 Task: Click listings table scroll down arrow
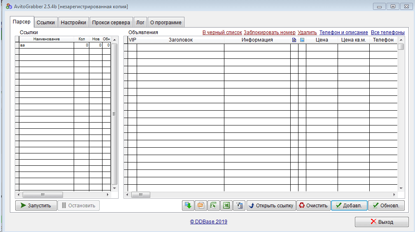point(401,188)
